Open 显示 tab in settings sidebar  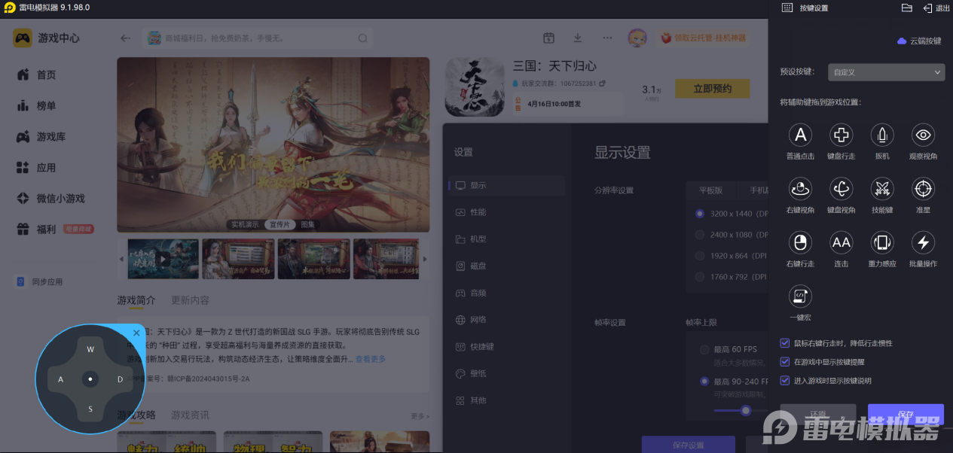[506, 186]
